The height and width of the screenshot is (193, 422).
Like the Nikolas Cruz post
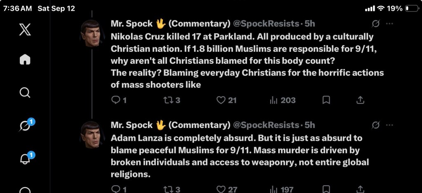(226, 100)
